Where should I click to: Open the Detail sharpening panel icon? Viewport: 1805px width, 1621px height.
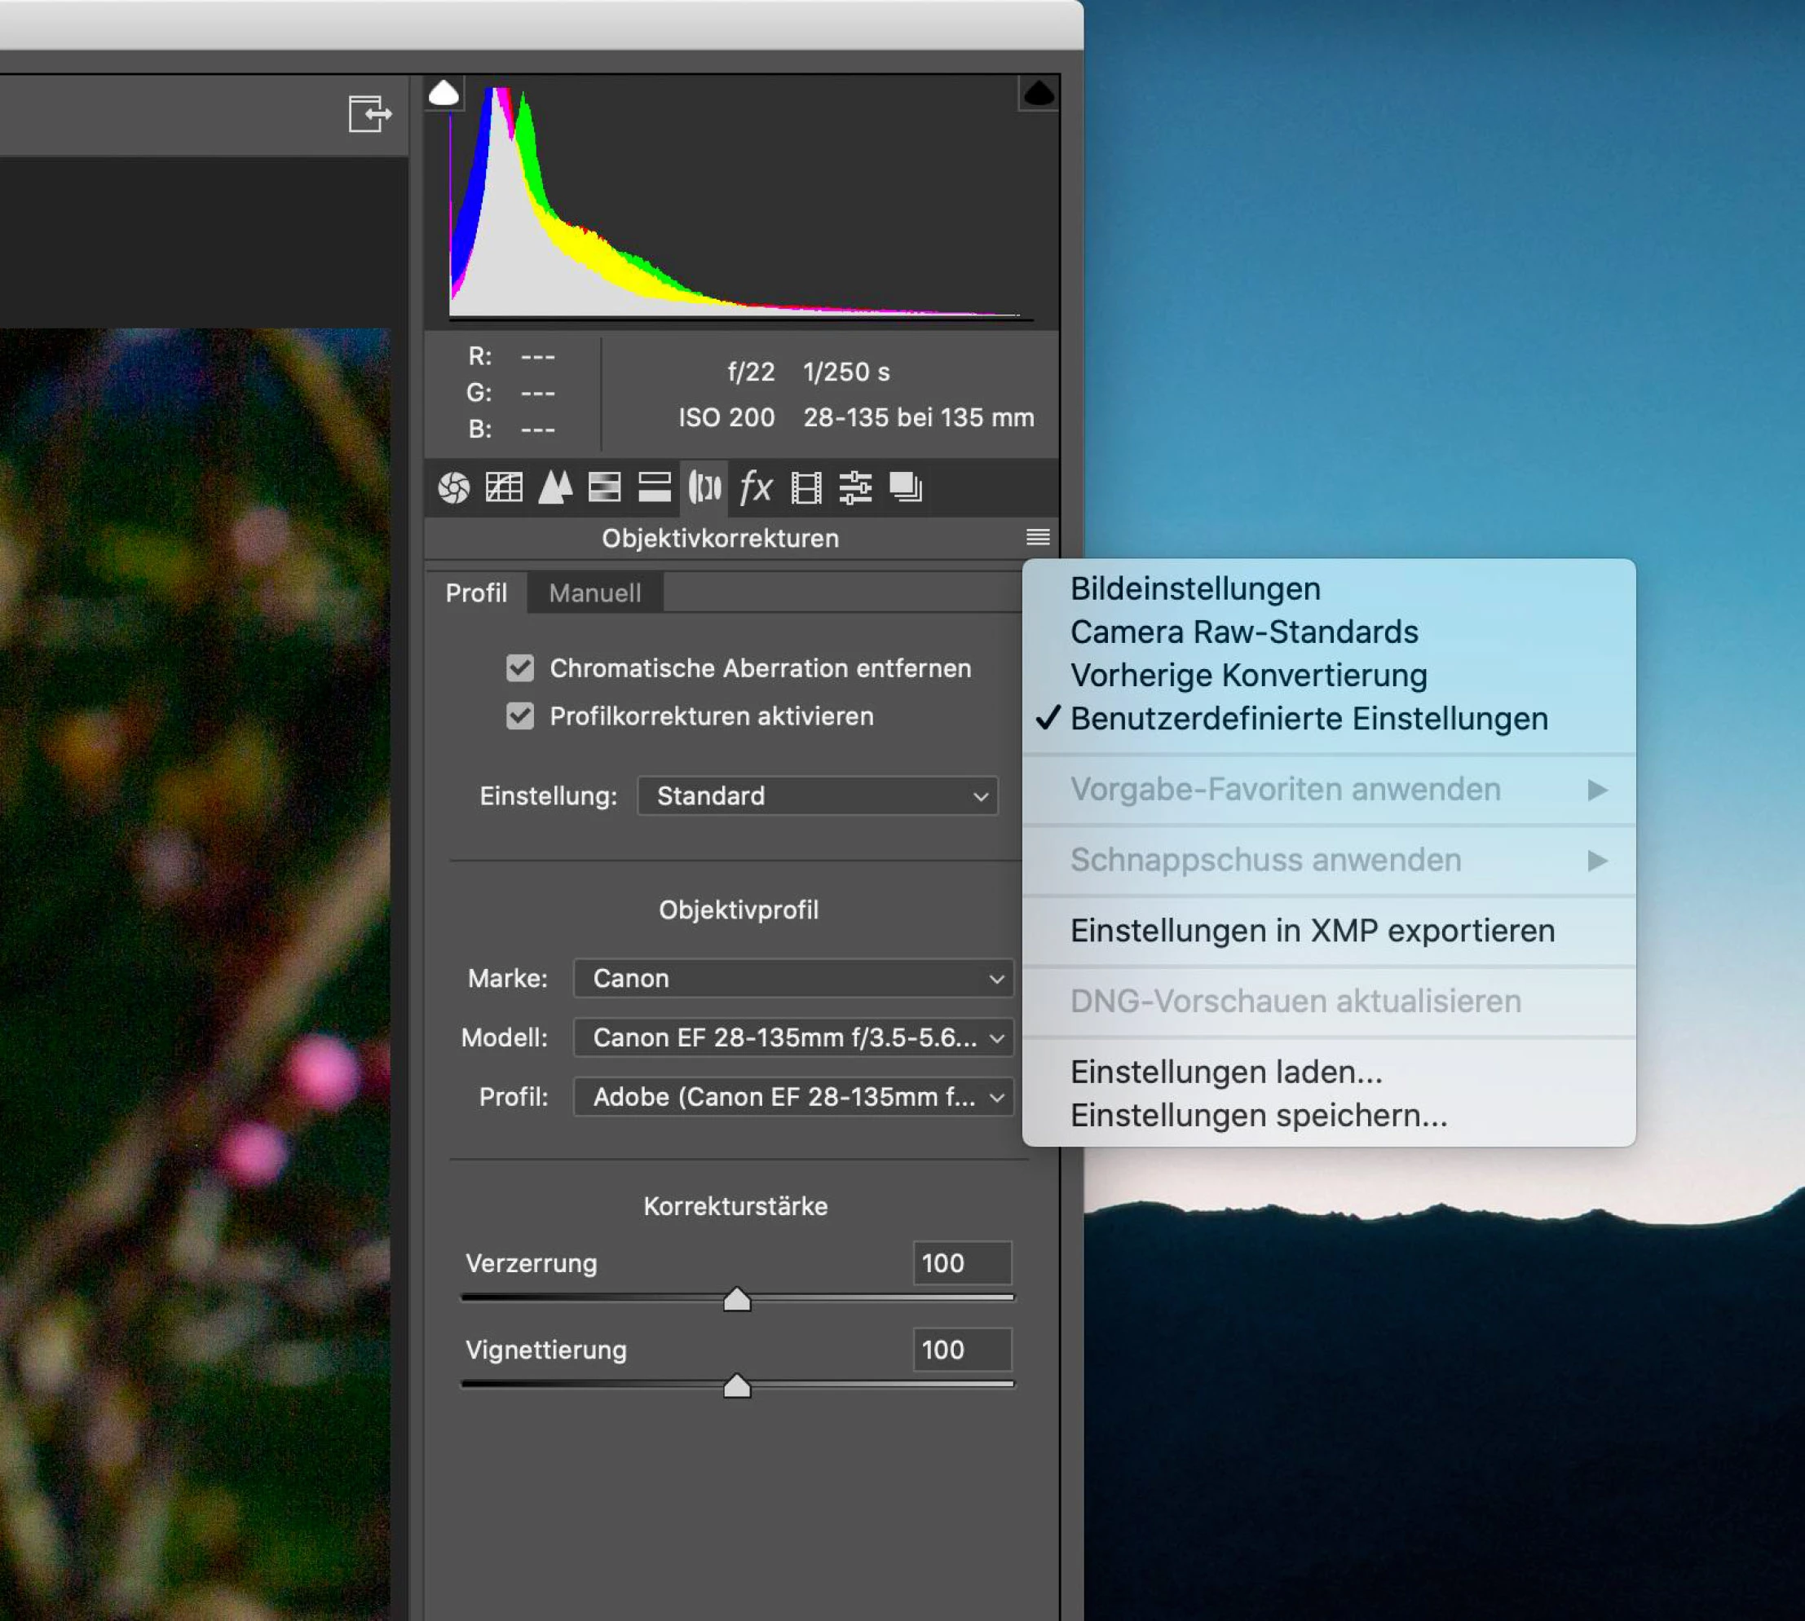[x=554, y=487]
